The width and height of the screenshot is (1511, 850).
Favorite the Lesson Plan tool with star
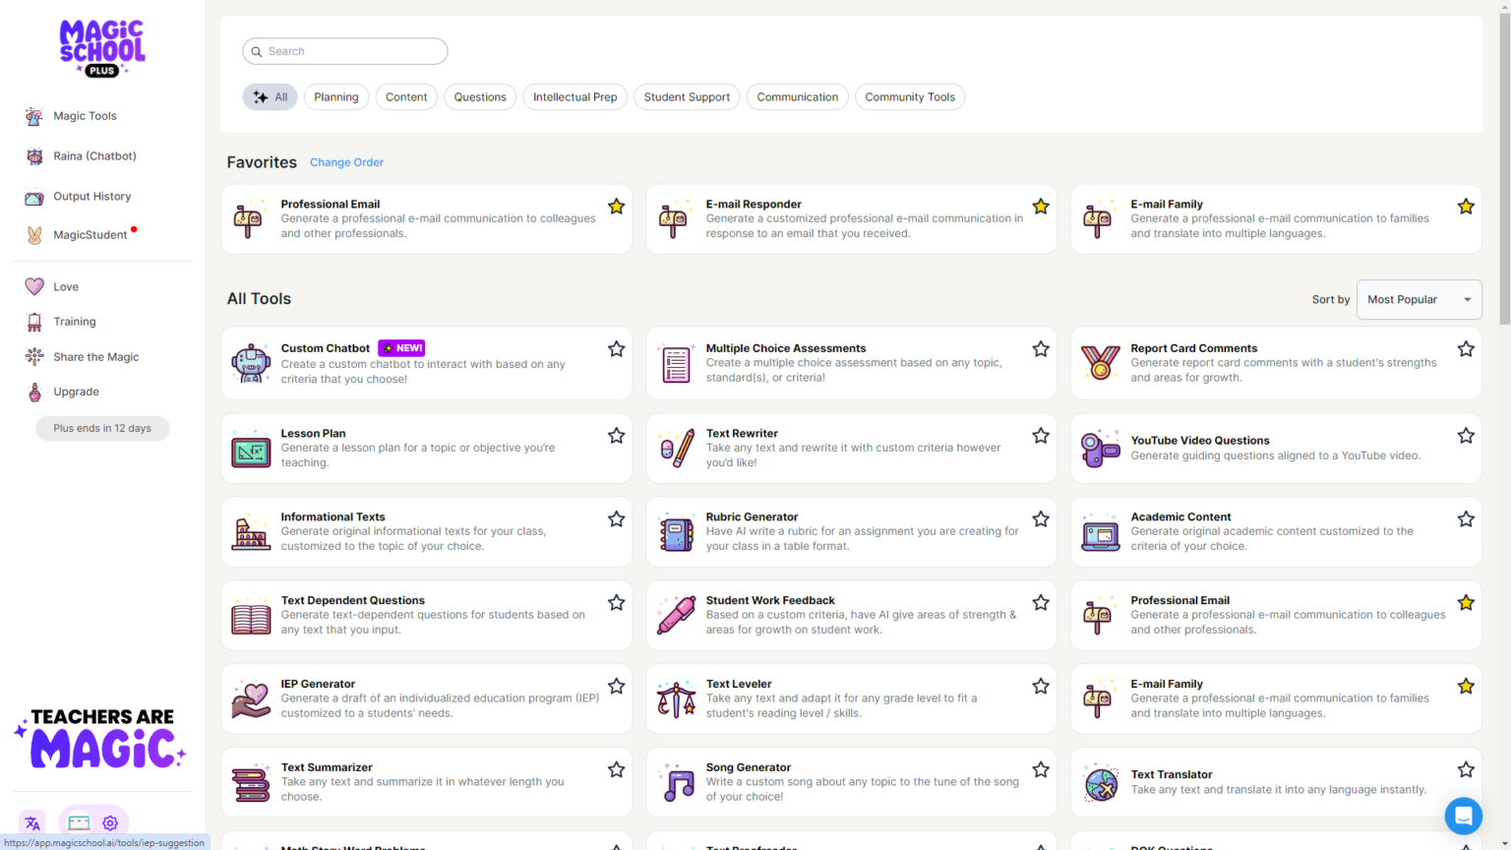coord(616,436)
